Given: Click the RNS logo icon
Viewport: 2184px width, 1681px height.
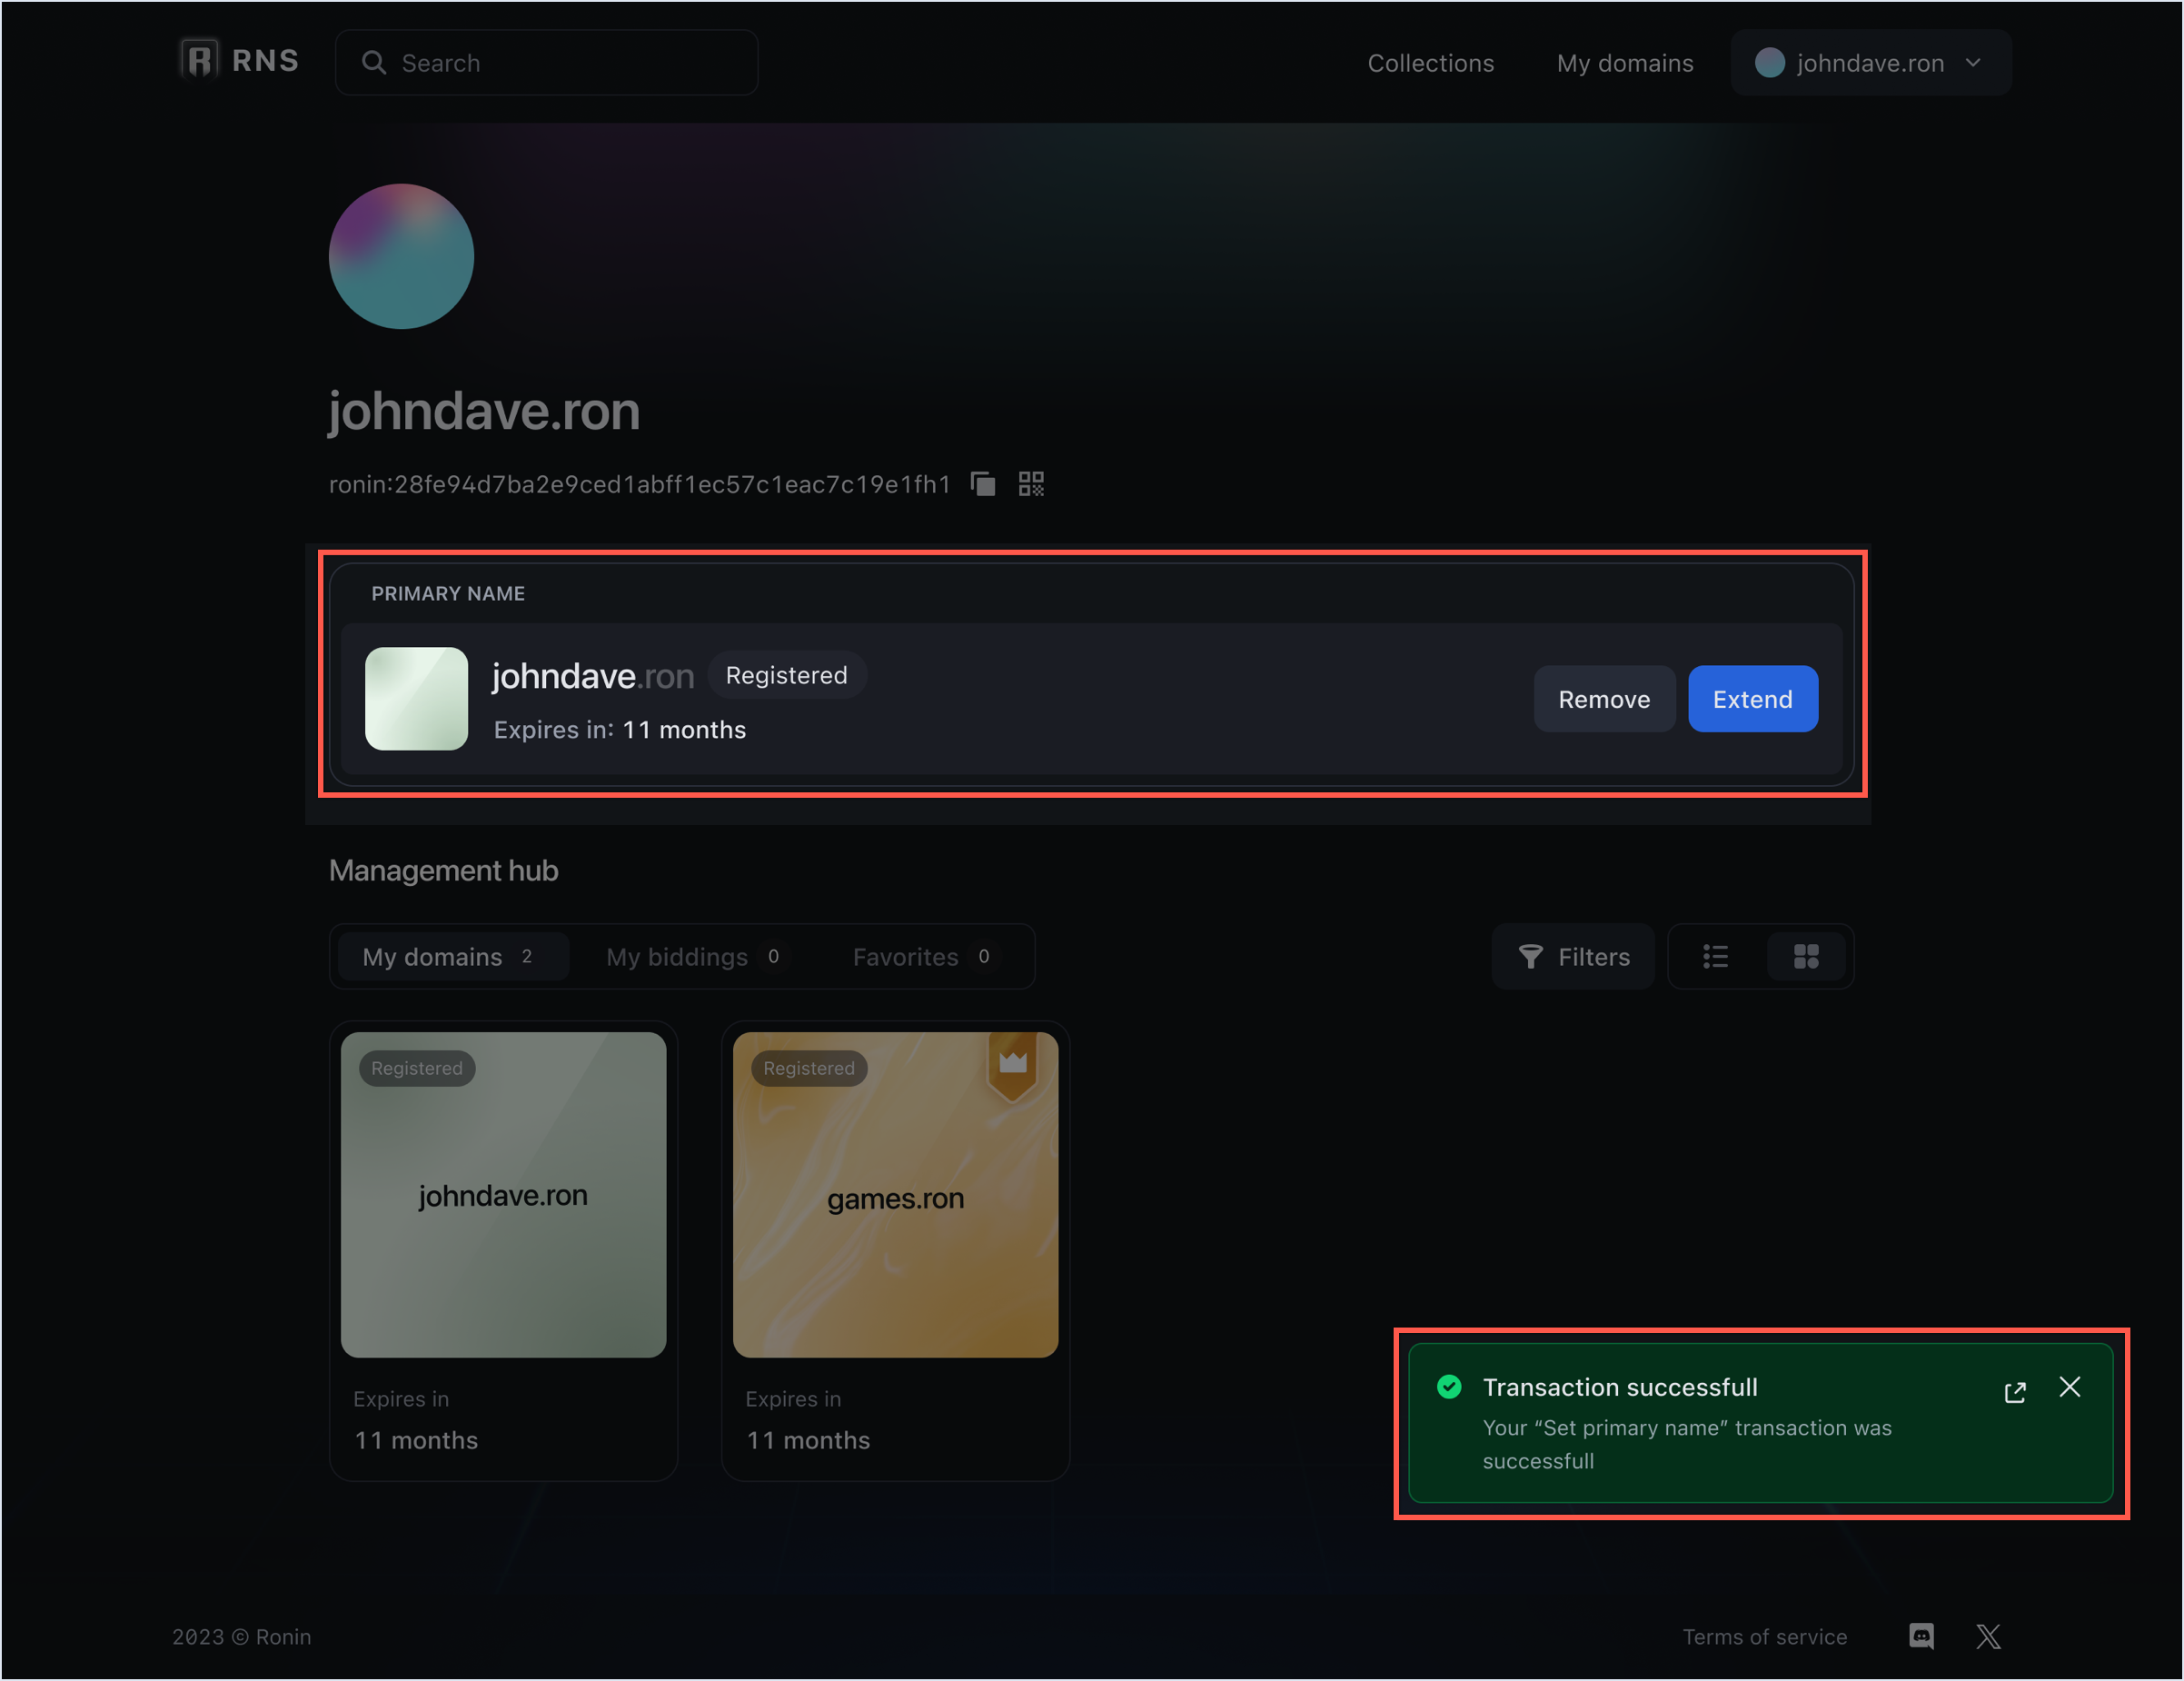Looking at the screenshot, I should (x=199, y=60).
